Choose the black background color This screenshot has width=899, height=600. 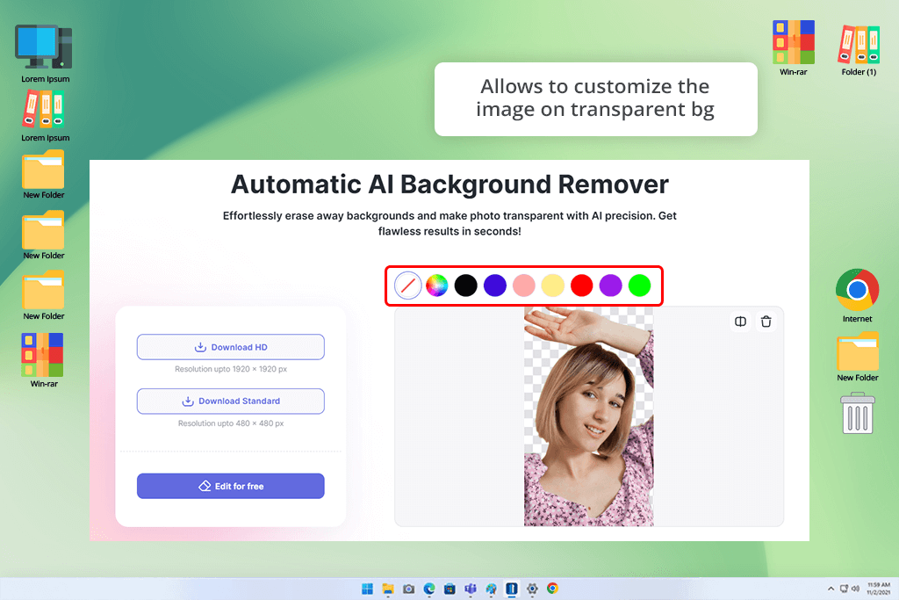465,286
